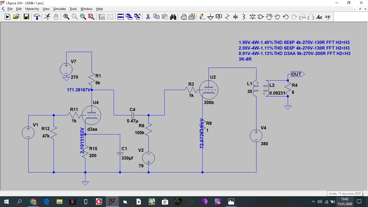Click the Autorange waveform plot icon

[x=102, y=17]
